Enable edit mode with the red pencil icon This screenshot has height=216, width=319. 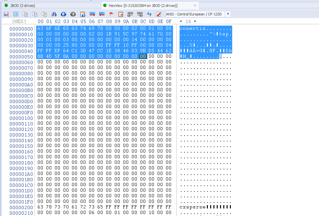[159, 14]
